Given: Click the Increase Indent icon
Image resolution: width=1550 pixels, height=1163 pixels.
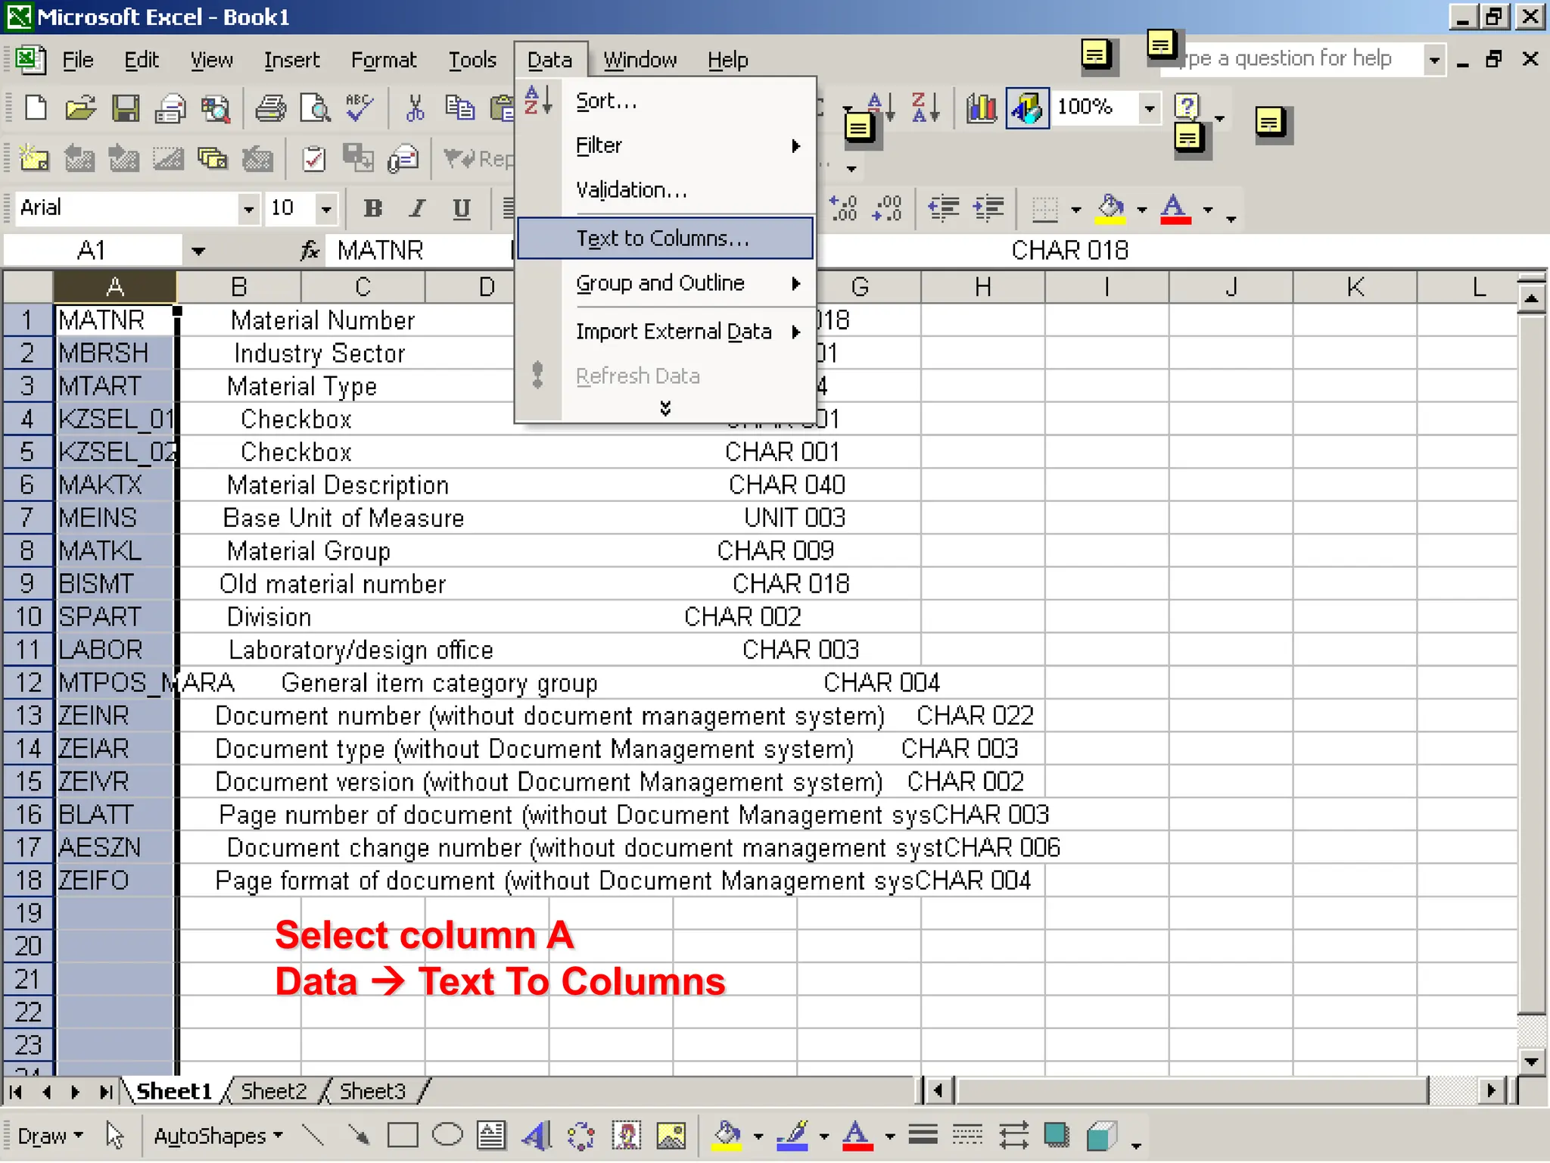Looking at the screenshot, I should tap(989, 207).
